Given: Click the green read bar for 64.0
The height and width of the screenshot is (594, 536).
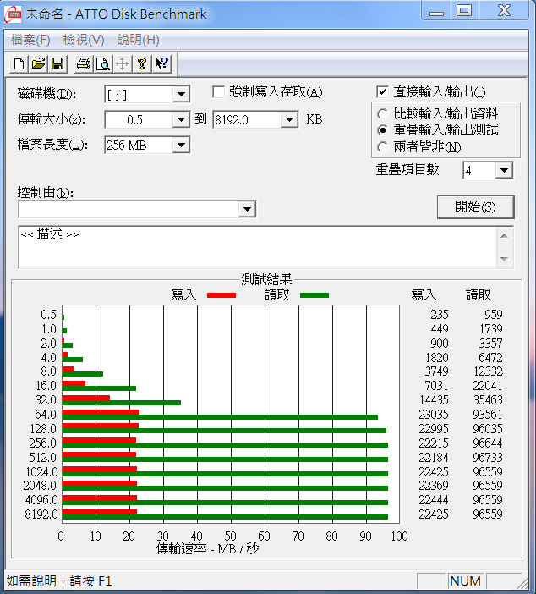Looking at the screenshot, I should coord(220,417).
